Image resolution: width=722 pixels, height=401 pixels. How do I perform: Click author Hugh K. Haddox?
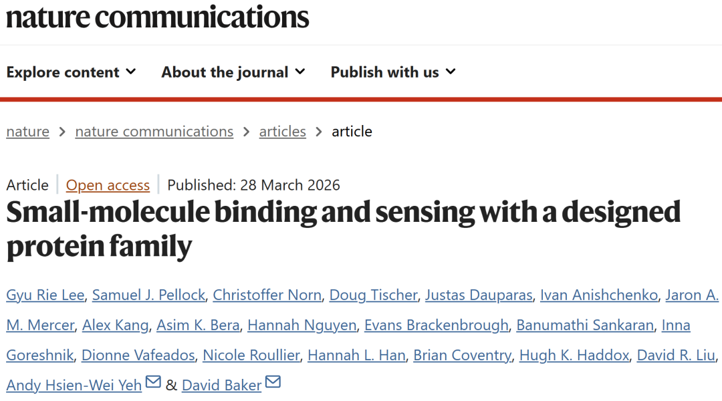tap(574, 355)
